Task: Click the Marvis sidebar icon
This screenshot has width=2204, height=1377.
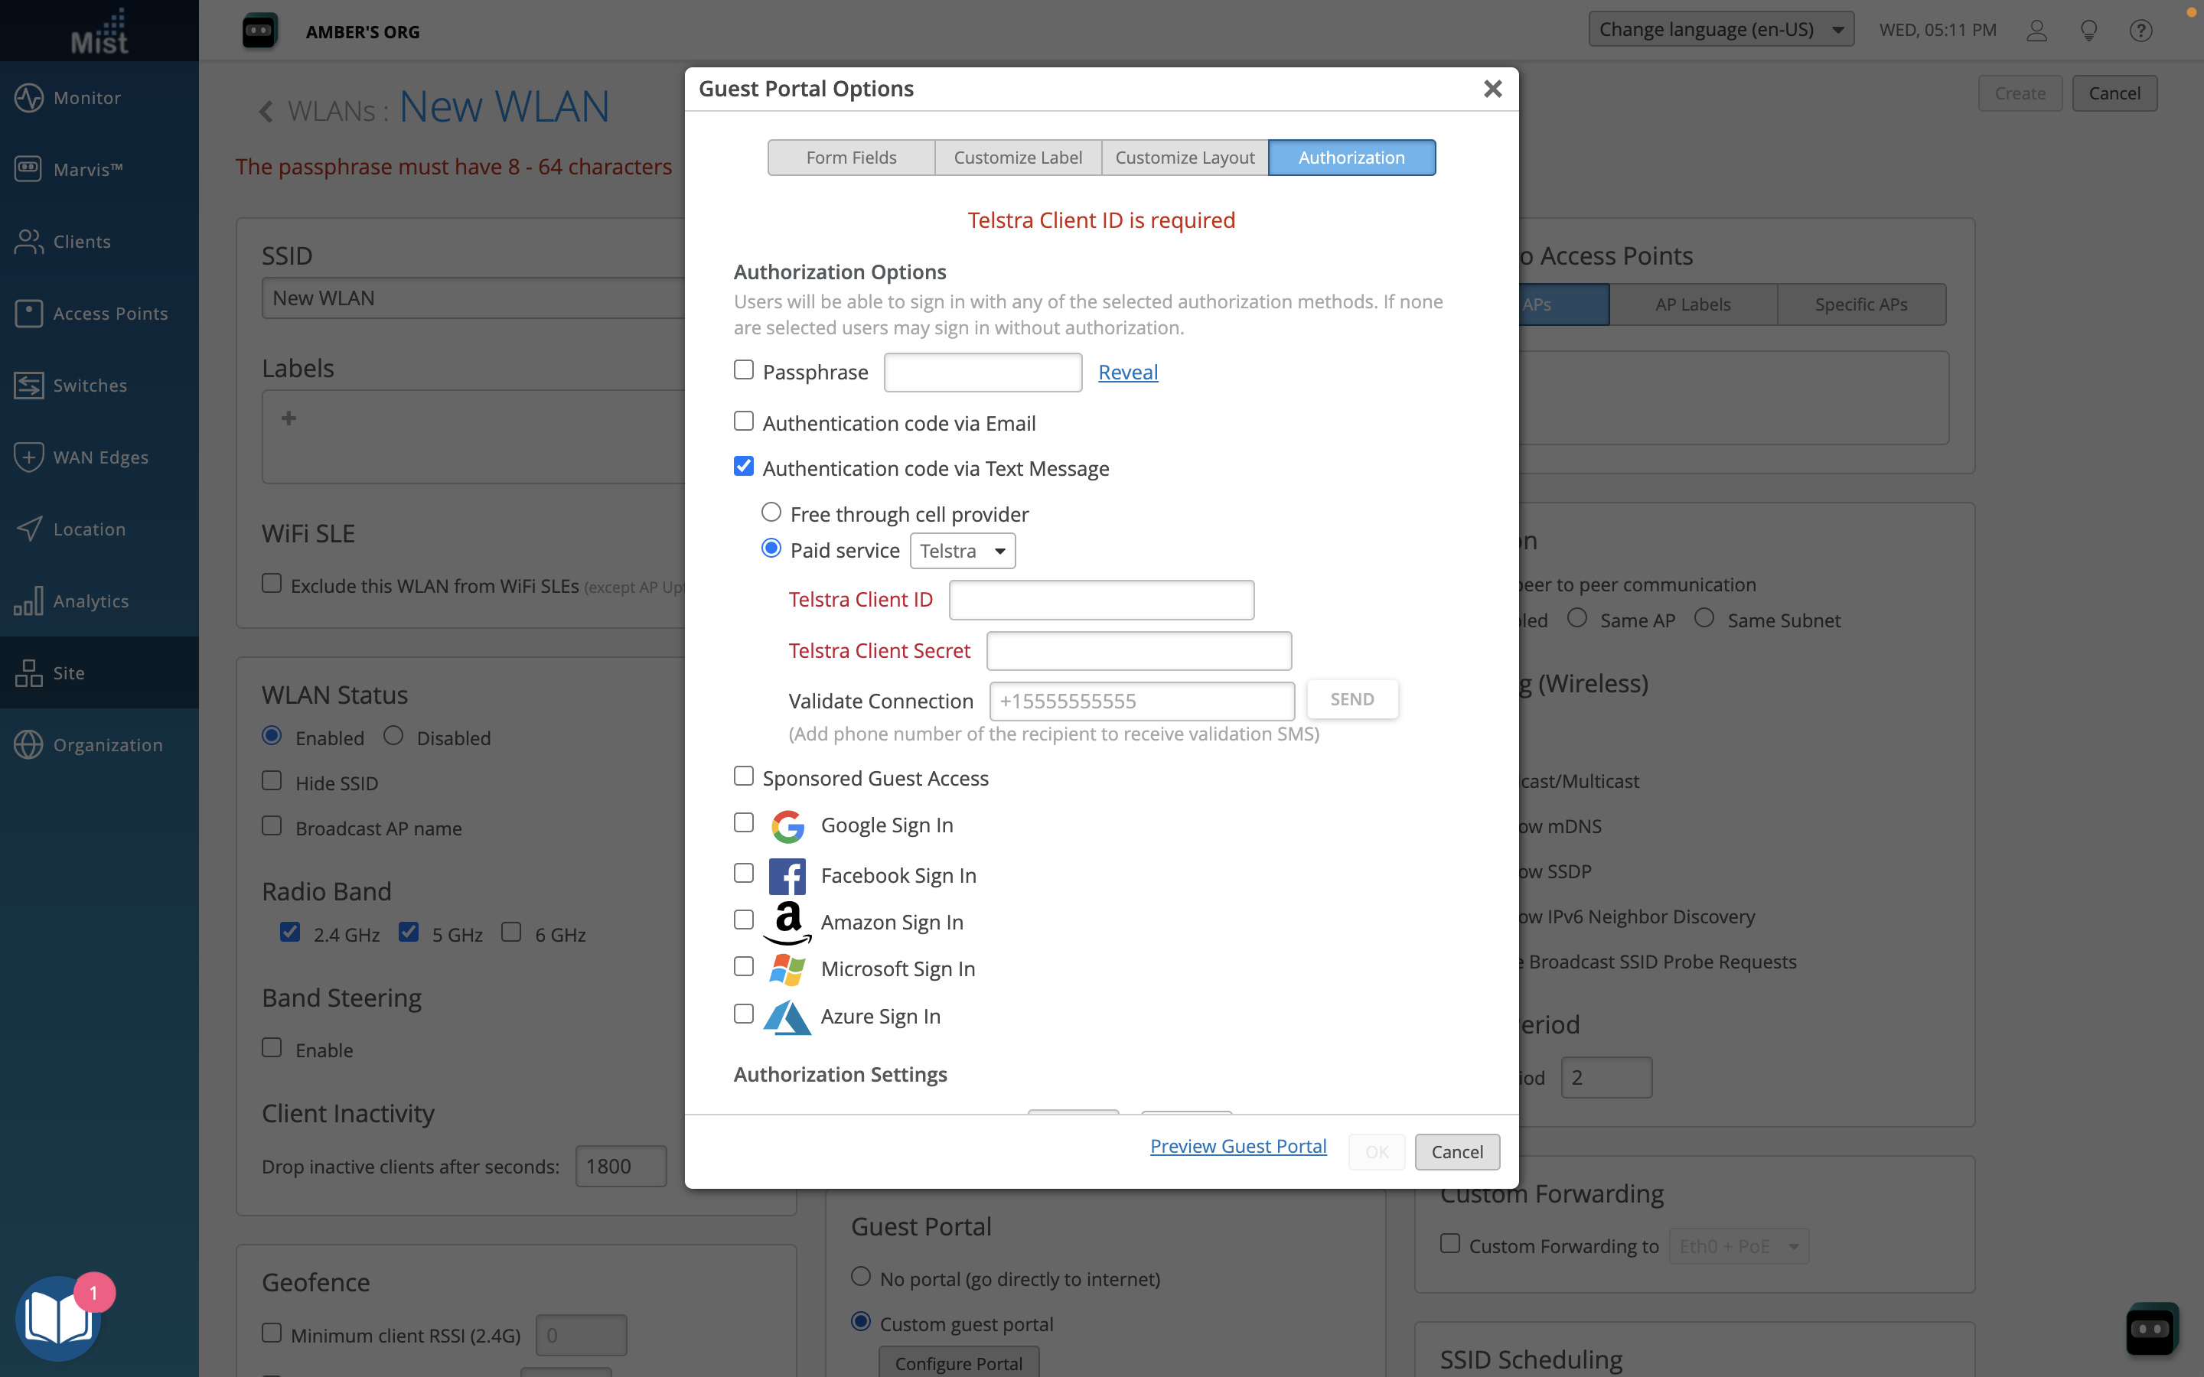Action: [29, 169]
